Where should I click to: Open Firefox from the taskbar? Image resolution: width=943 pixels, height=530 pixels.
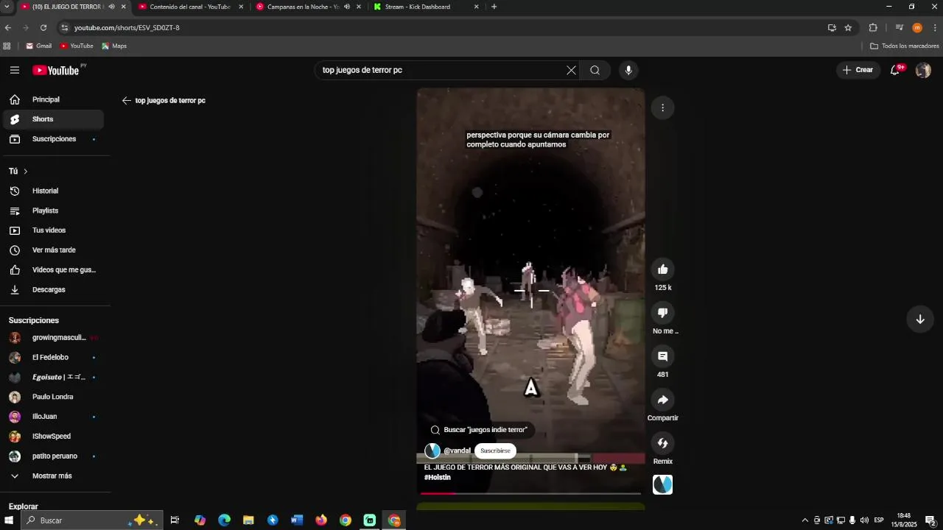[x=321, y=520]
